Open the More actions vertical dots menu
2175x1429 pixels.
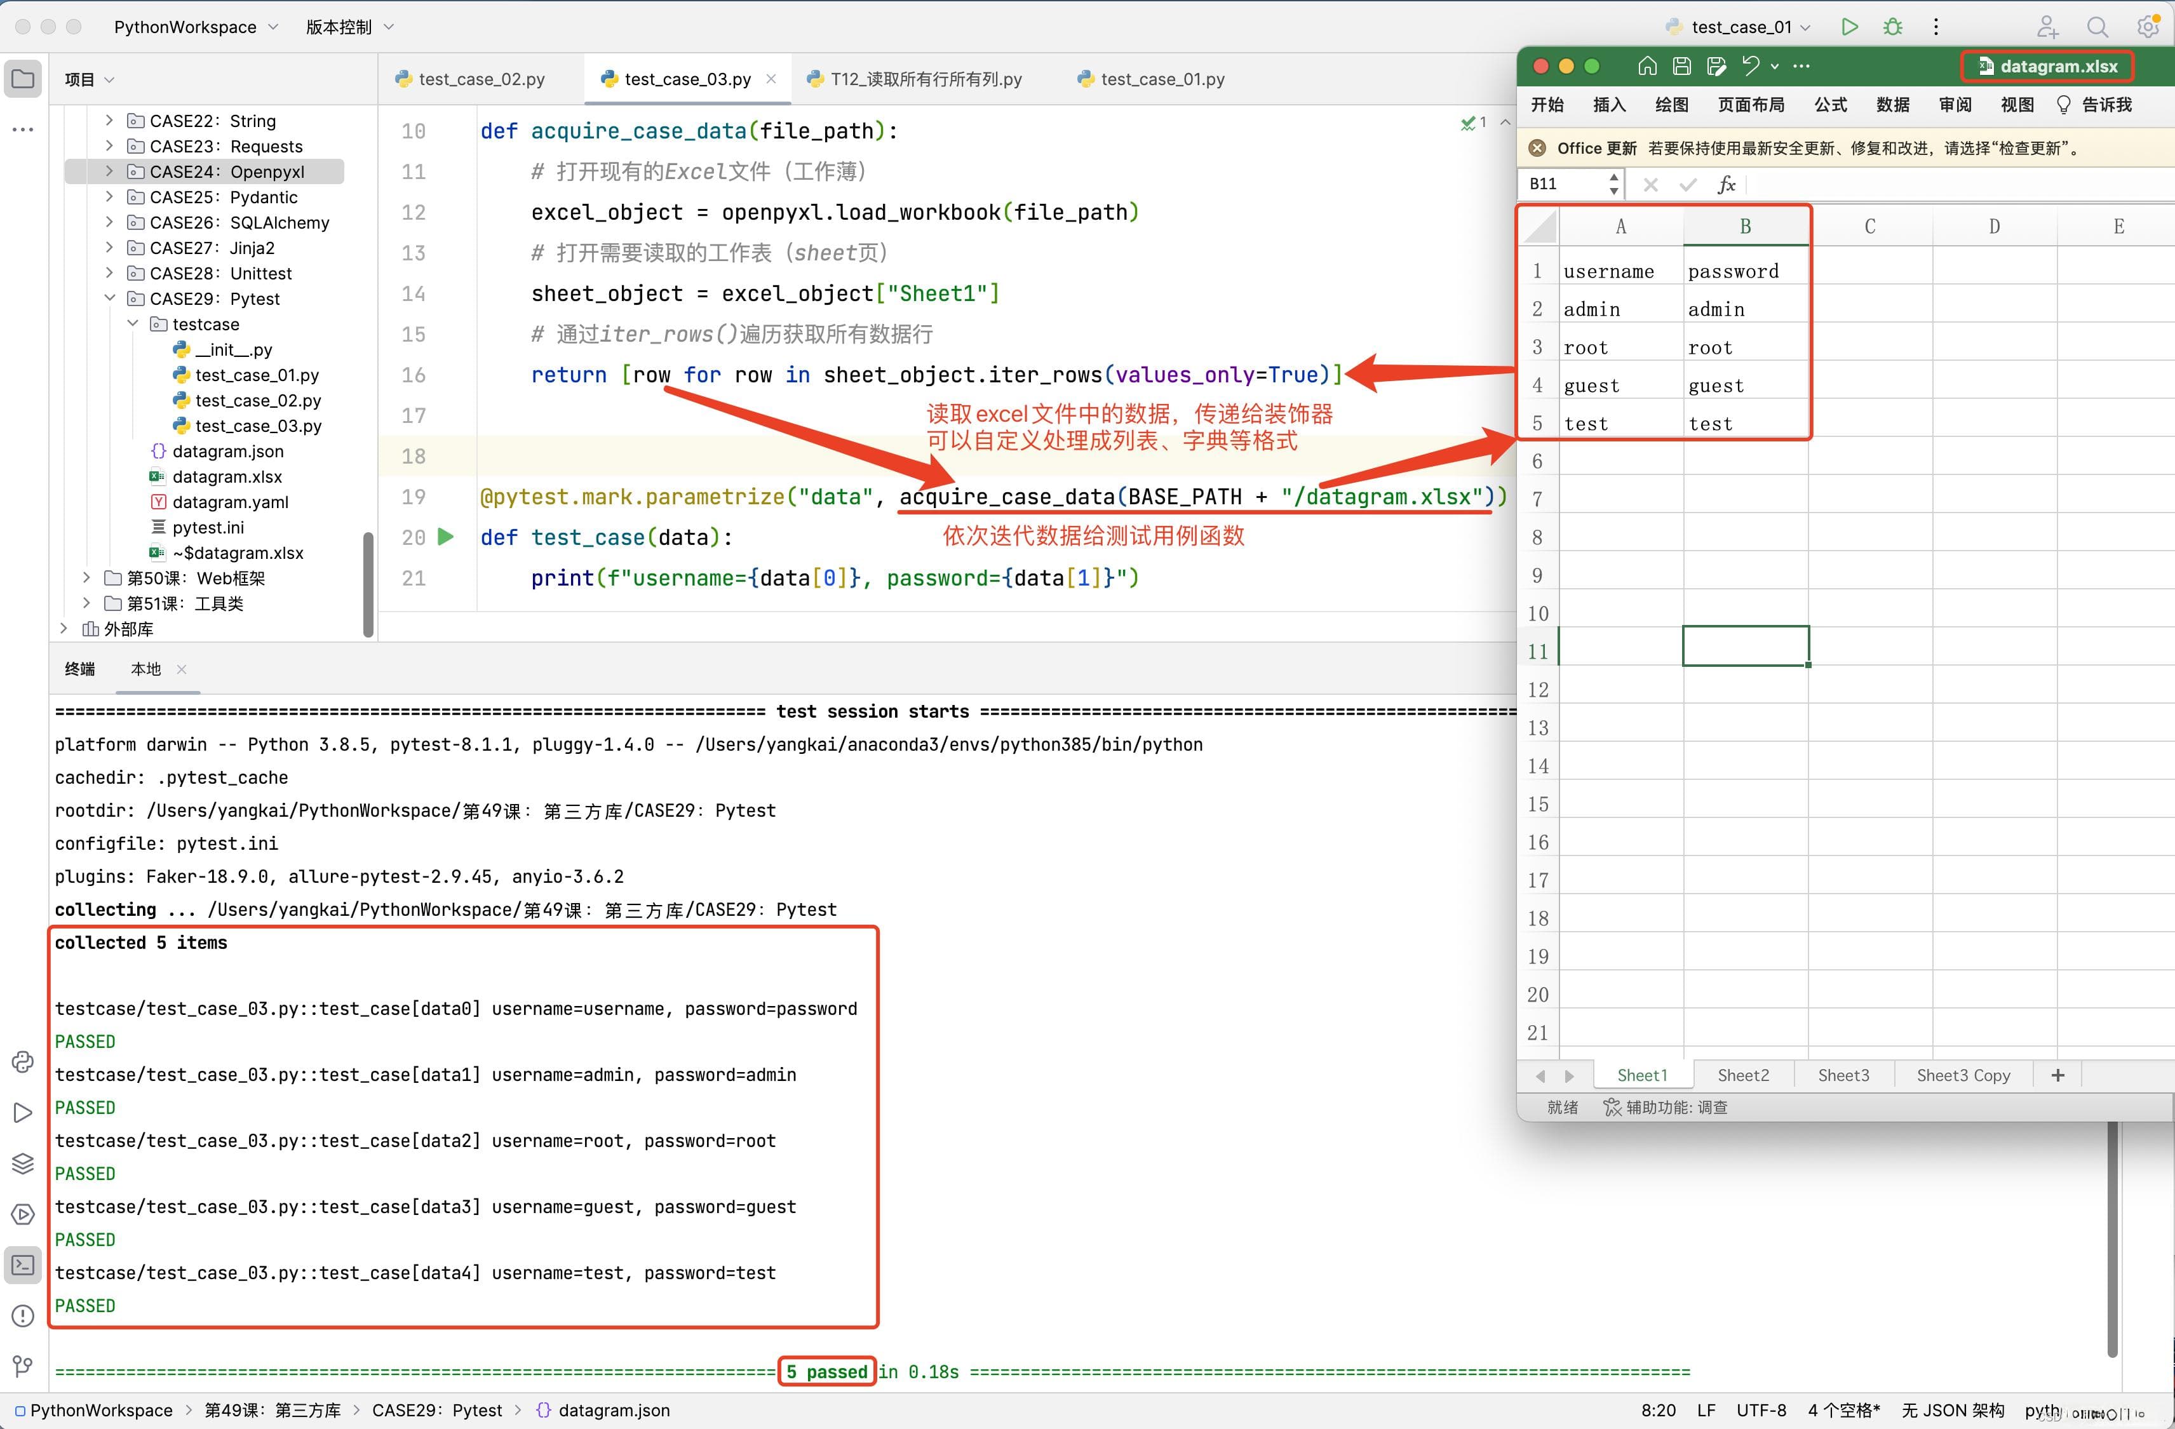click(x=1936, y=27)
